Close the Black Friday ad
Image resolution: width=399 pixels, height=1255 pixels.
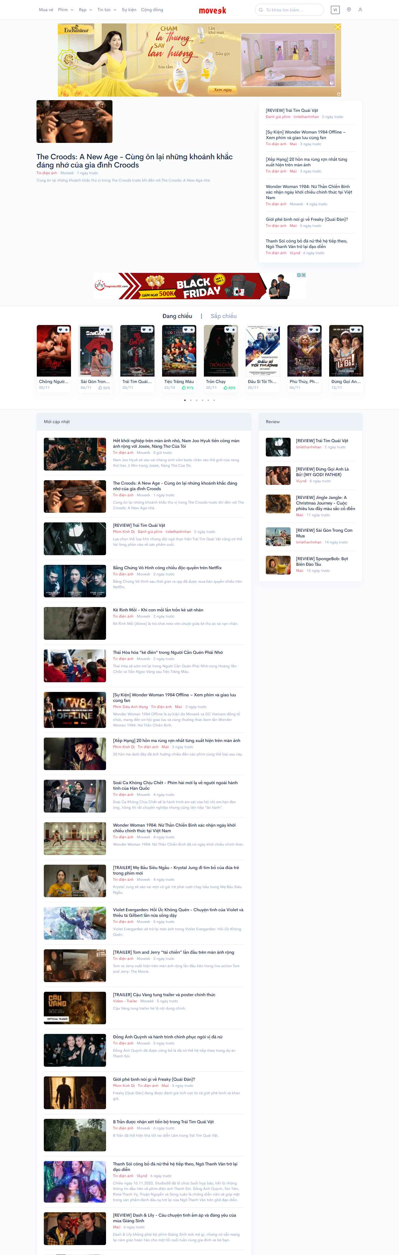303,275
